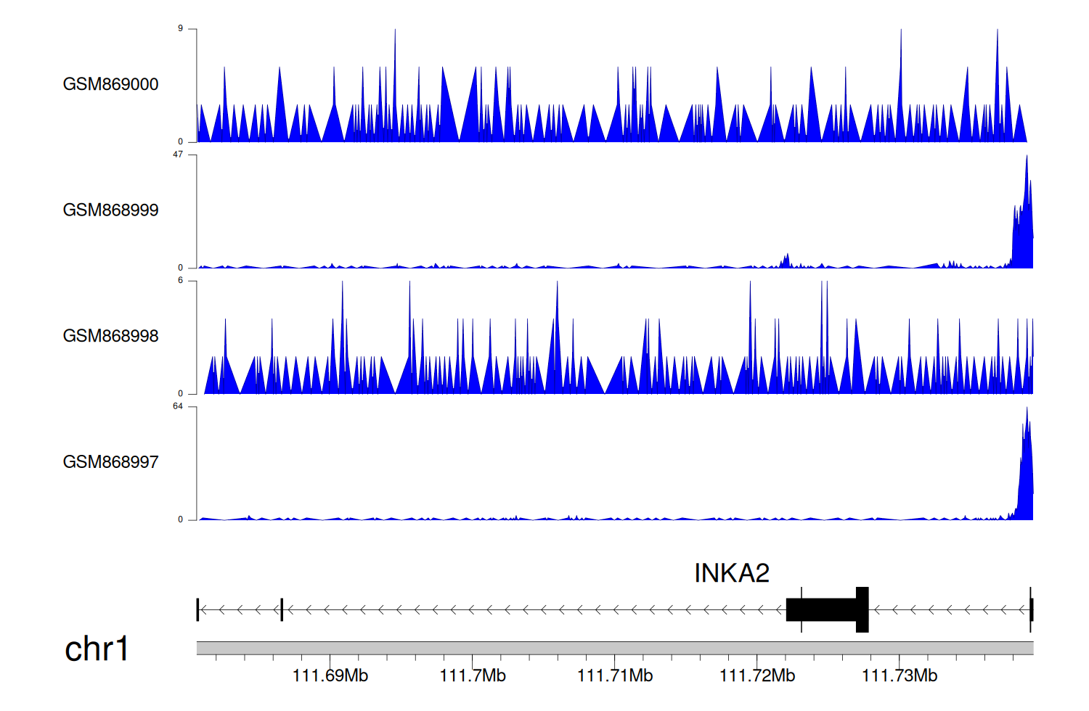1089x711 pixels.
Task: Select the GSM868997 track name
Action: point(110,462)
